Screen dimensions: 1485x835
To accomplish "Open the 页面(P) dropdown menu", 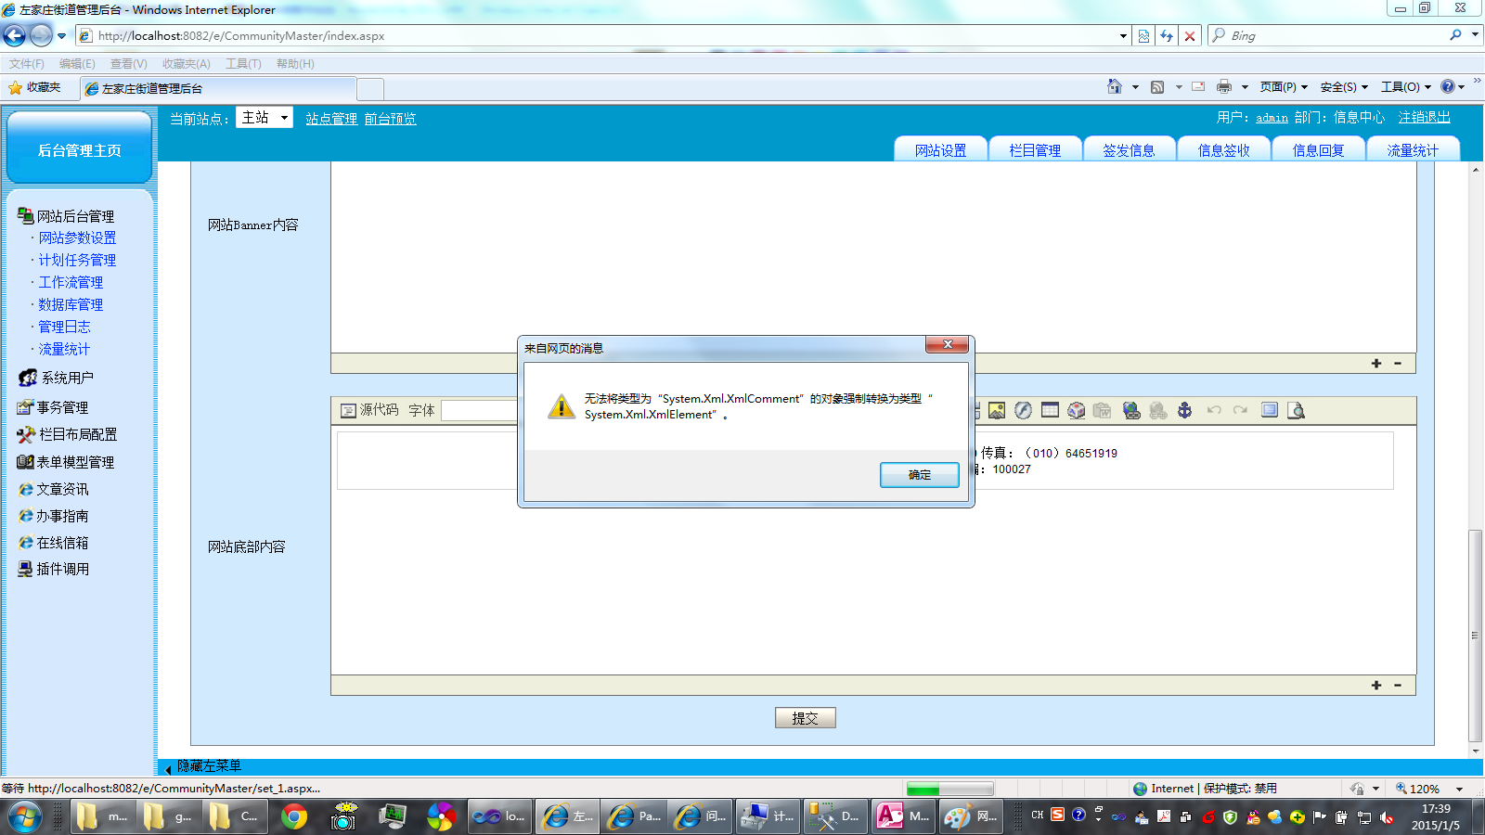I will coord(1284,86).
